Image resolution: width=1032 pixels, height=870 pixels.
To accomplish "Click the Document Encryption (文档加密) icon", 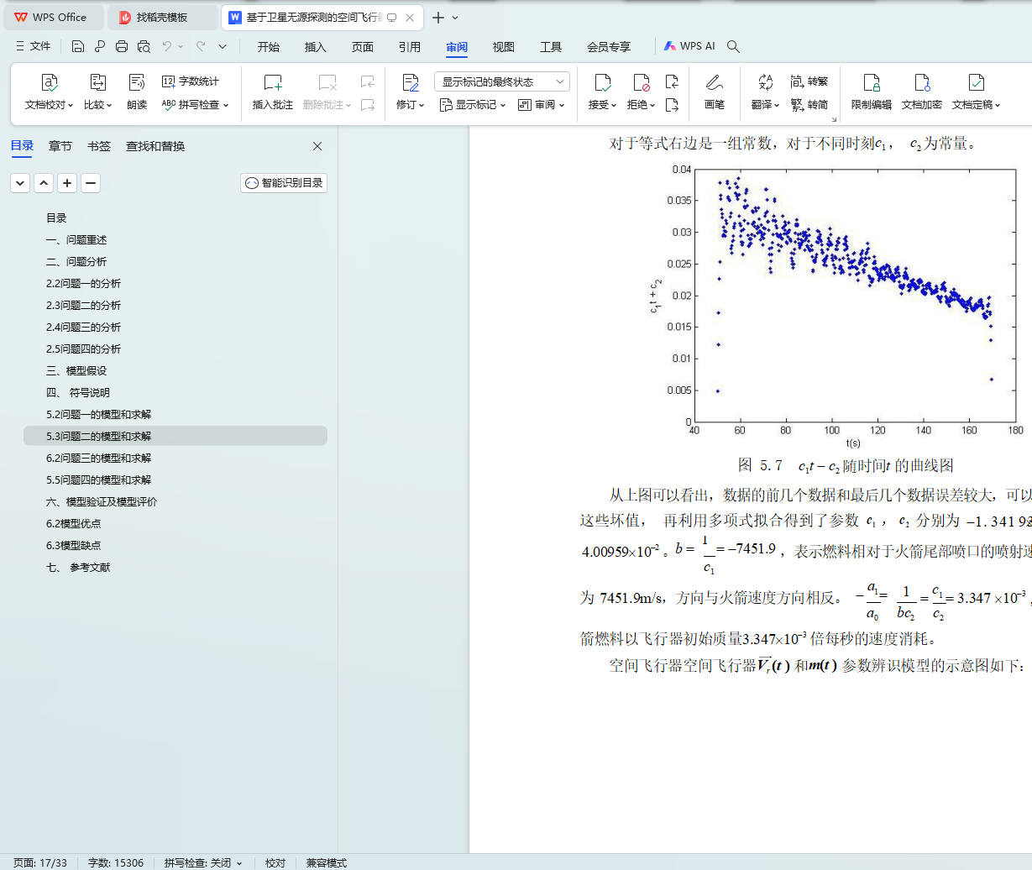I will [921, 83].
